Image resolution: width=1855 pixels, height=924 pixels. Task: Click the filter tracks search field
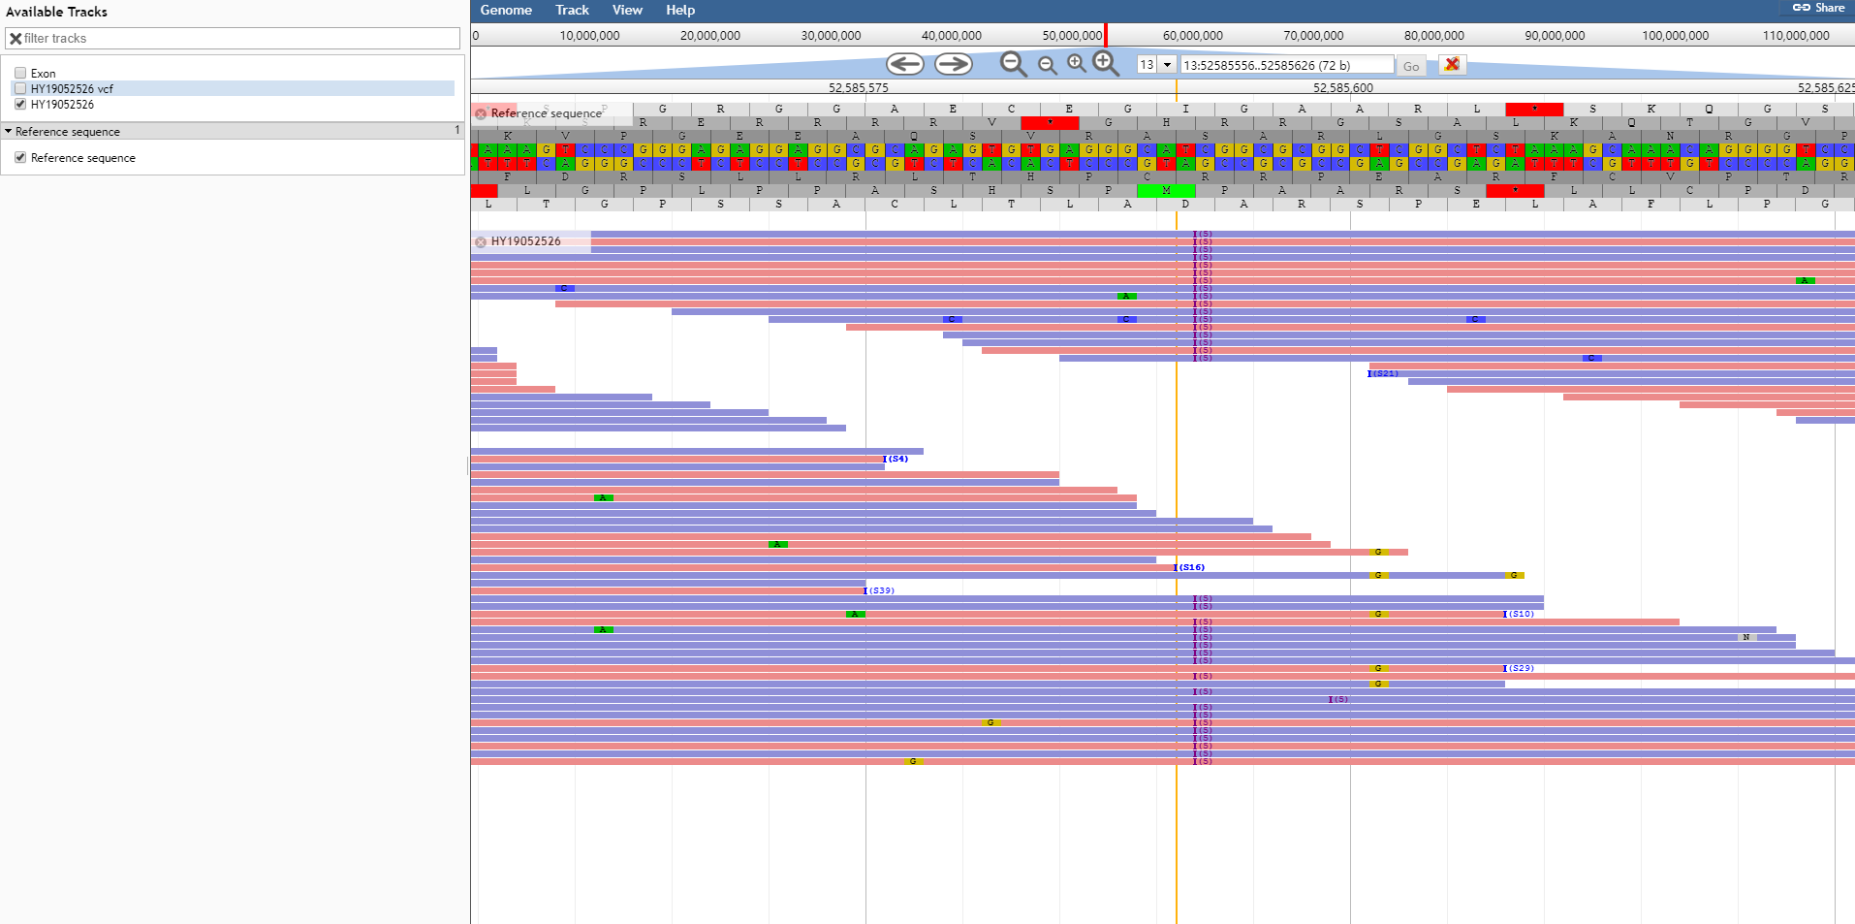tap(233, 38)
